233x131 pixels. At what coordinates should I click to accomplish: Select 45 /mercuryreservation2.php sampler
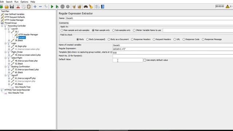(x=28, y=55)
